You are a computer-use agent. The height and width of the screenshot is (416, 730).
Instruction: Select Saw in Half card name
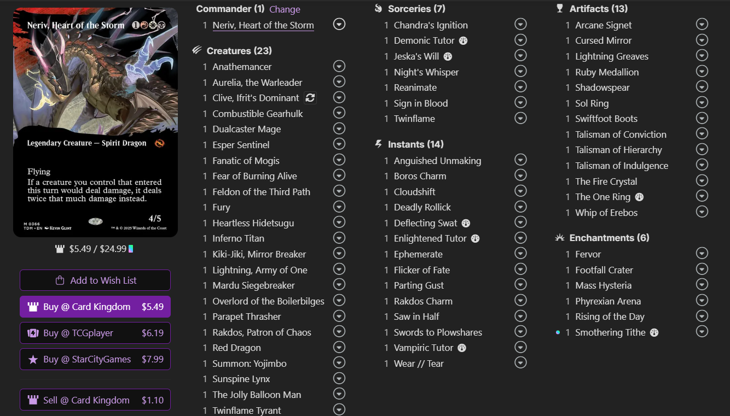(416, 317)
